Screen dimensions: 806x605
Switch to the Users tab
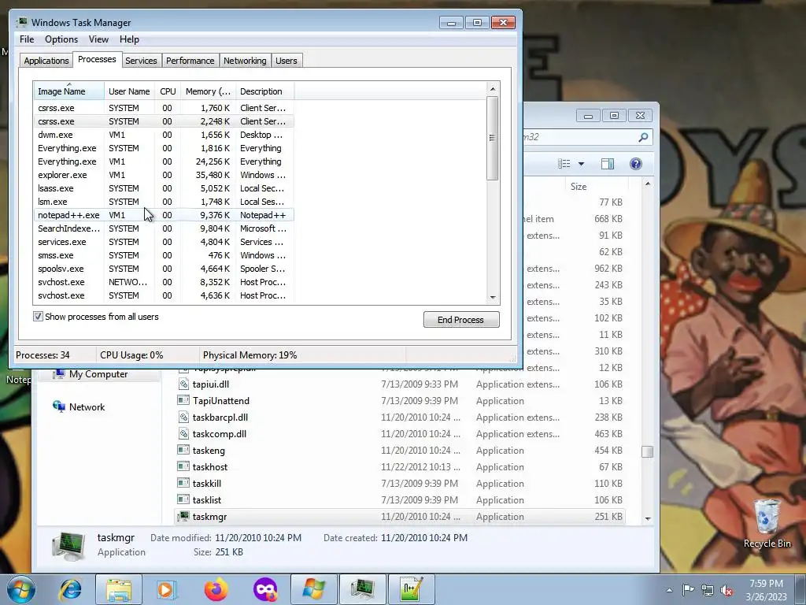[287, 61]
